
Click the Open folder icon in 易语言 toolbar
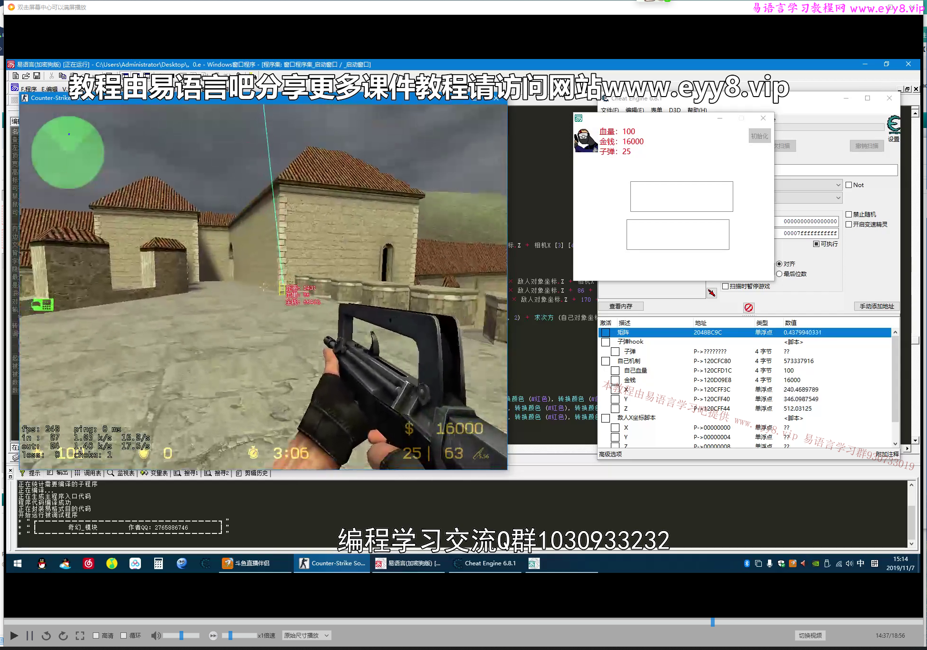[x=26, y=76]
